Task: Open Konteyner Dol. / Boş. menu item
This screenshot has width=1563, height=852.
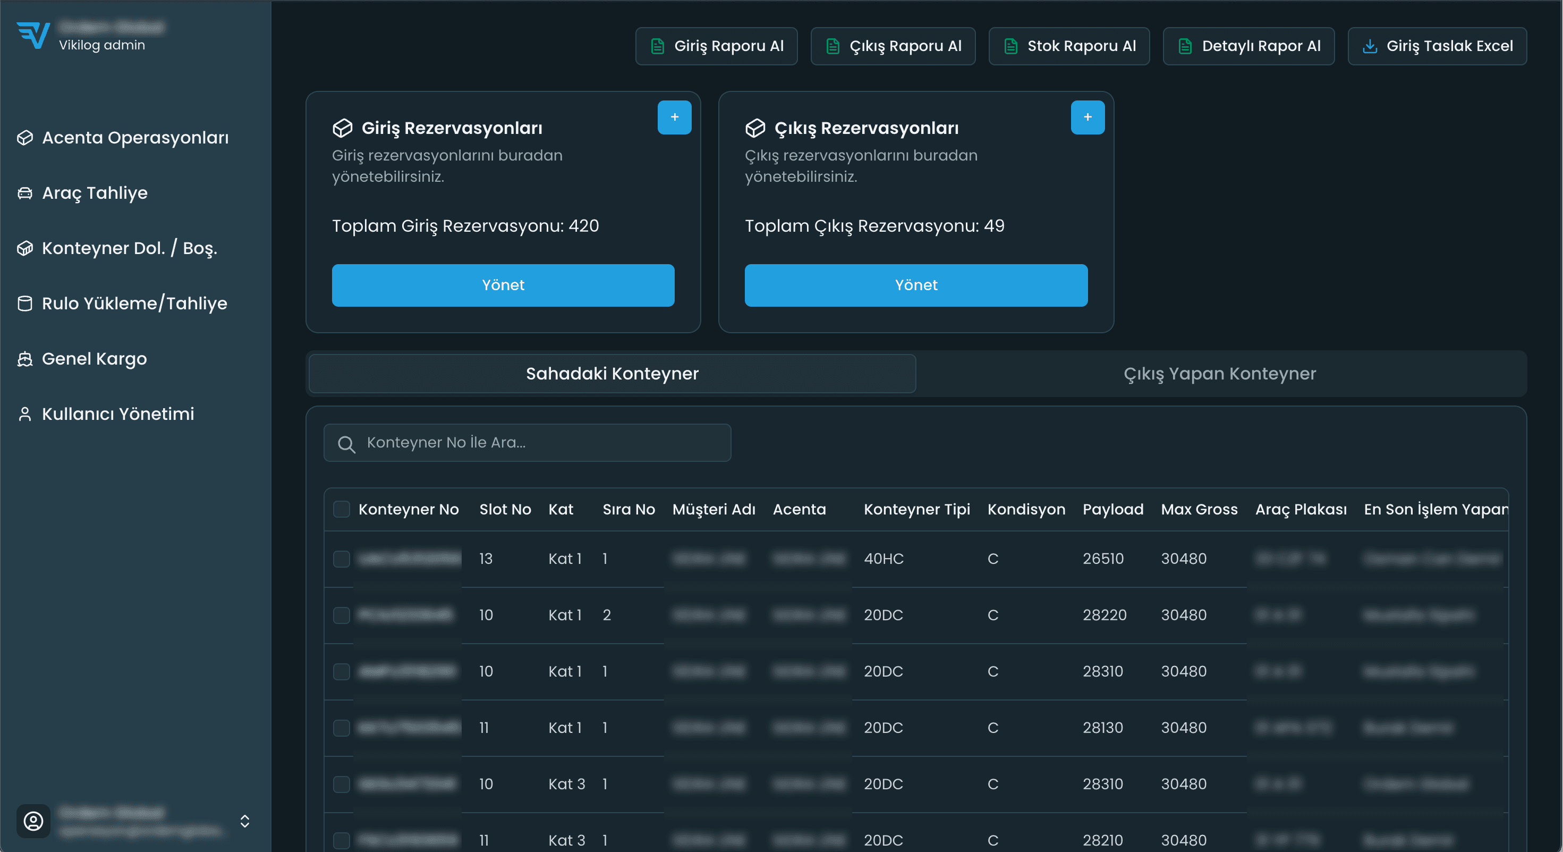Action: tap(129, 248)
